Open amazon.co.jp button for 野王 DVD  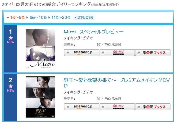[82, 107]
